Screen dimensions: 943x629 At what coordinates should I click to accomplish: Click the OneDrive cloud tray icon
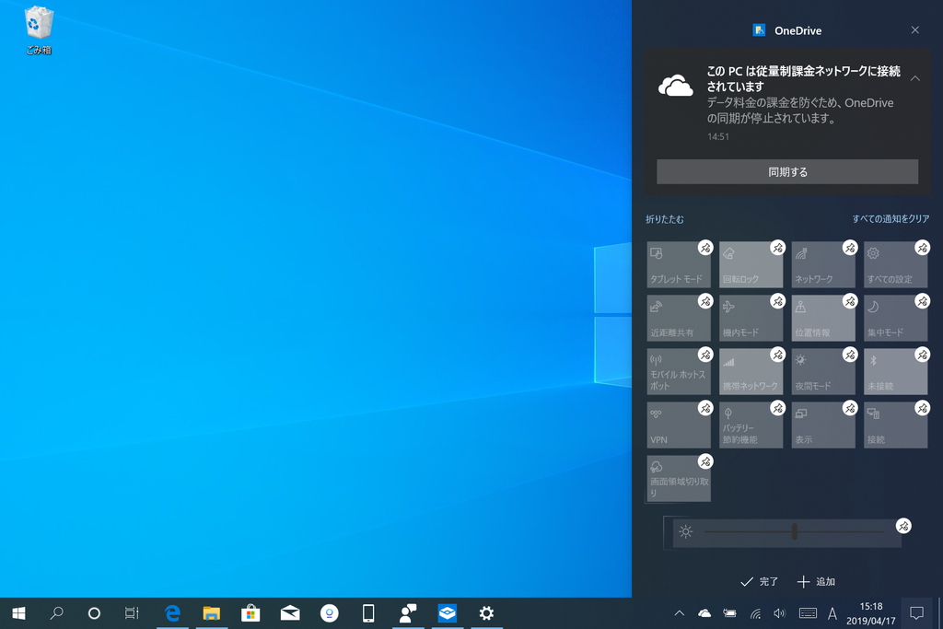tap(704, 613)
